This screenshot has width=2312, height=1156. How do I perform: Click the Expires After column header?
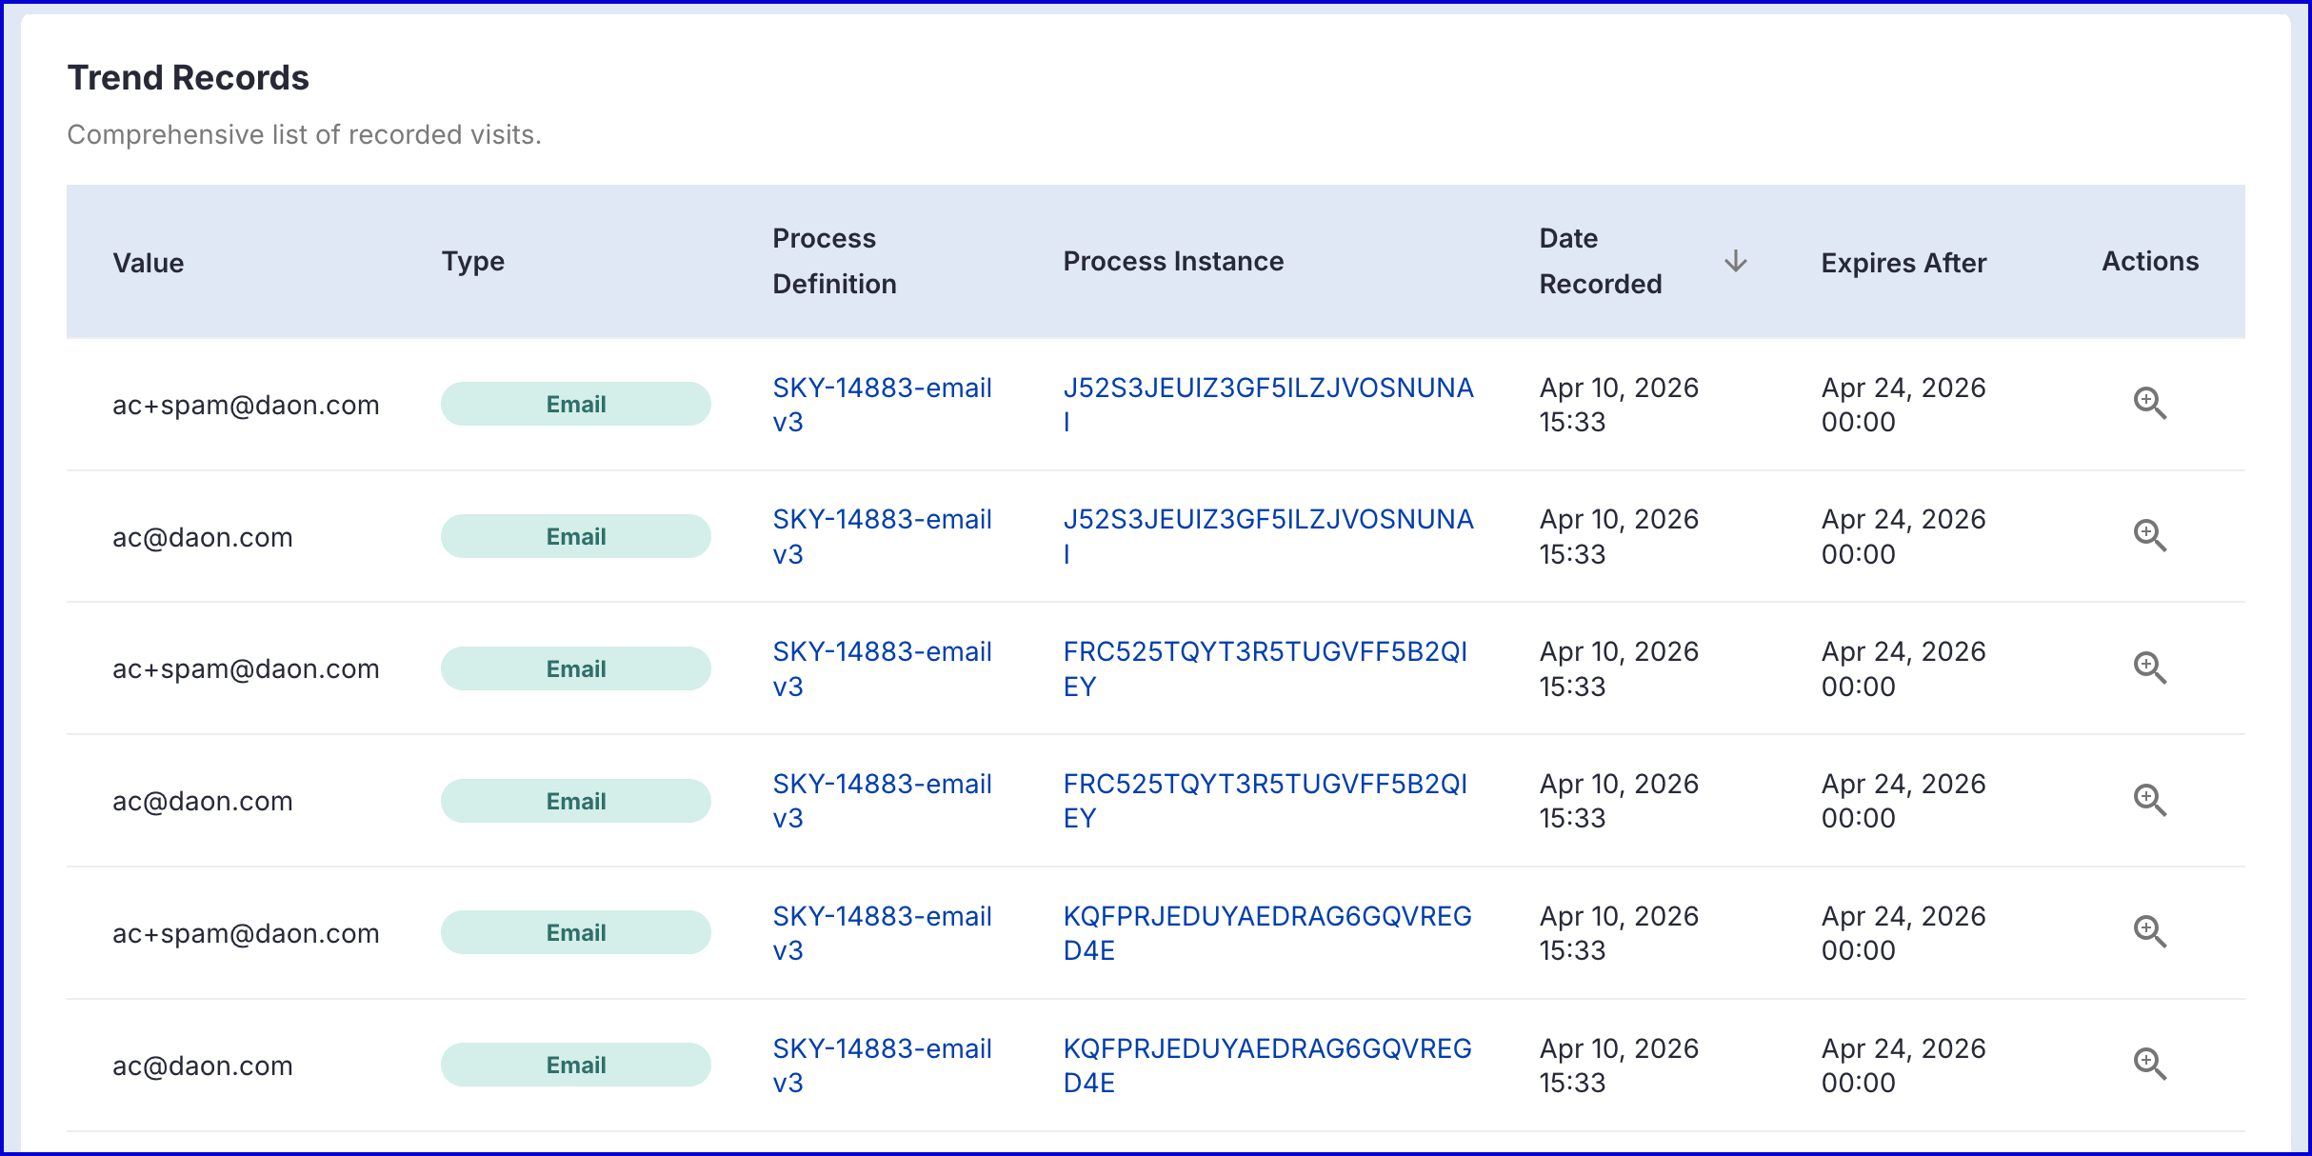point(1903,263)
